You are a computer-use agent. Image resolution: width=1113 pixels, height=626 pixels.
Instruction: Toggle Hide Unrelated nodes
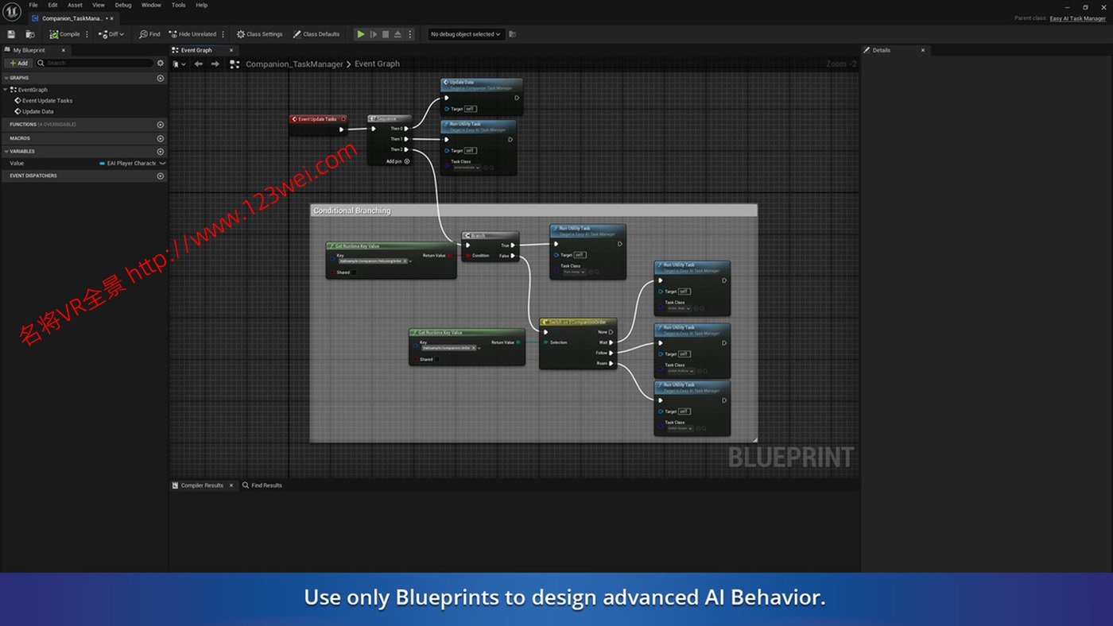click(192, 34)
